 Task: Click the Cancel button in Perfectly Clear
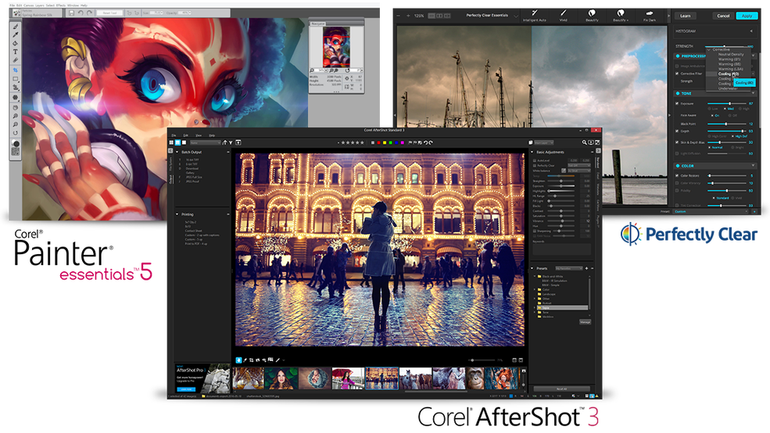tap(723, 16)
